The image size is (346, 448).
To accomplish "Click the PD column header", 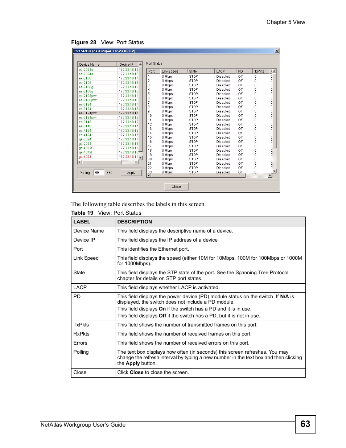I will [244, 71].
